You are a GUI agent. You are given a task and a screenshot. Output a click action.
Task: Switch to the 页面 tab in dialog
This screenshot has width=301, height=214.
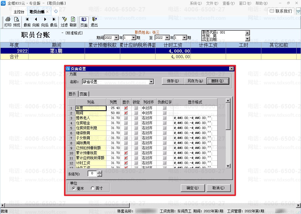[83, 94]
